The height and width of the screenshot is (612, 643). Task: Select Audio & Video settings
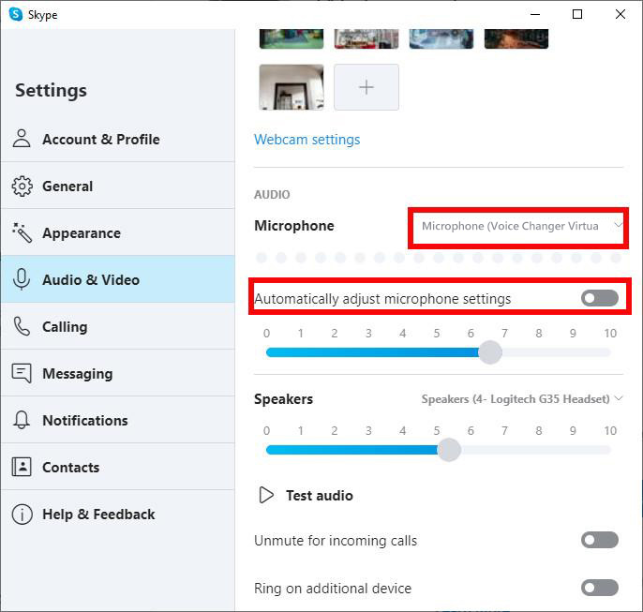[118, 279]
